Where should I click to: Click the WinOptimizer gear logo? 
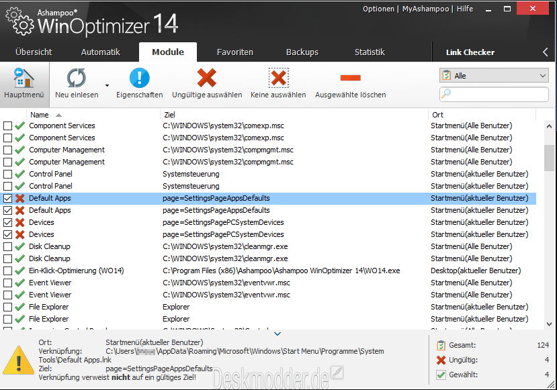[x=20, y=21]
